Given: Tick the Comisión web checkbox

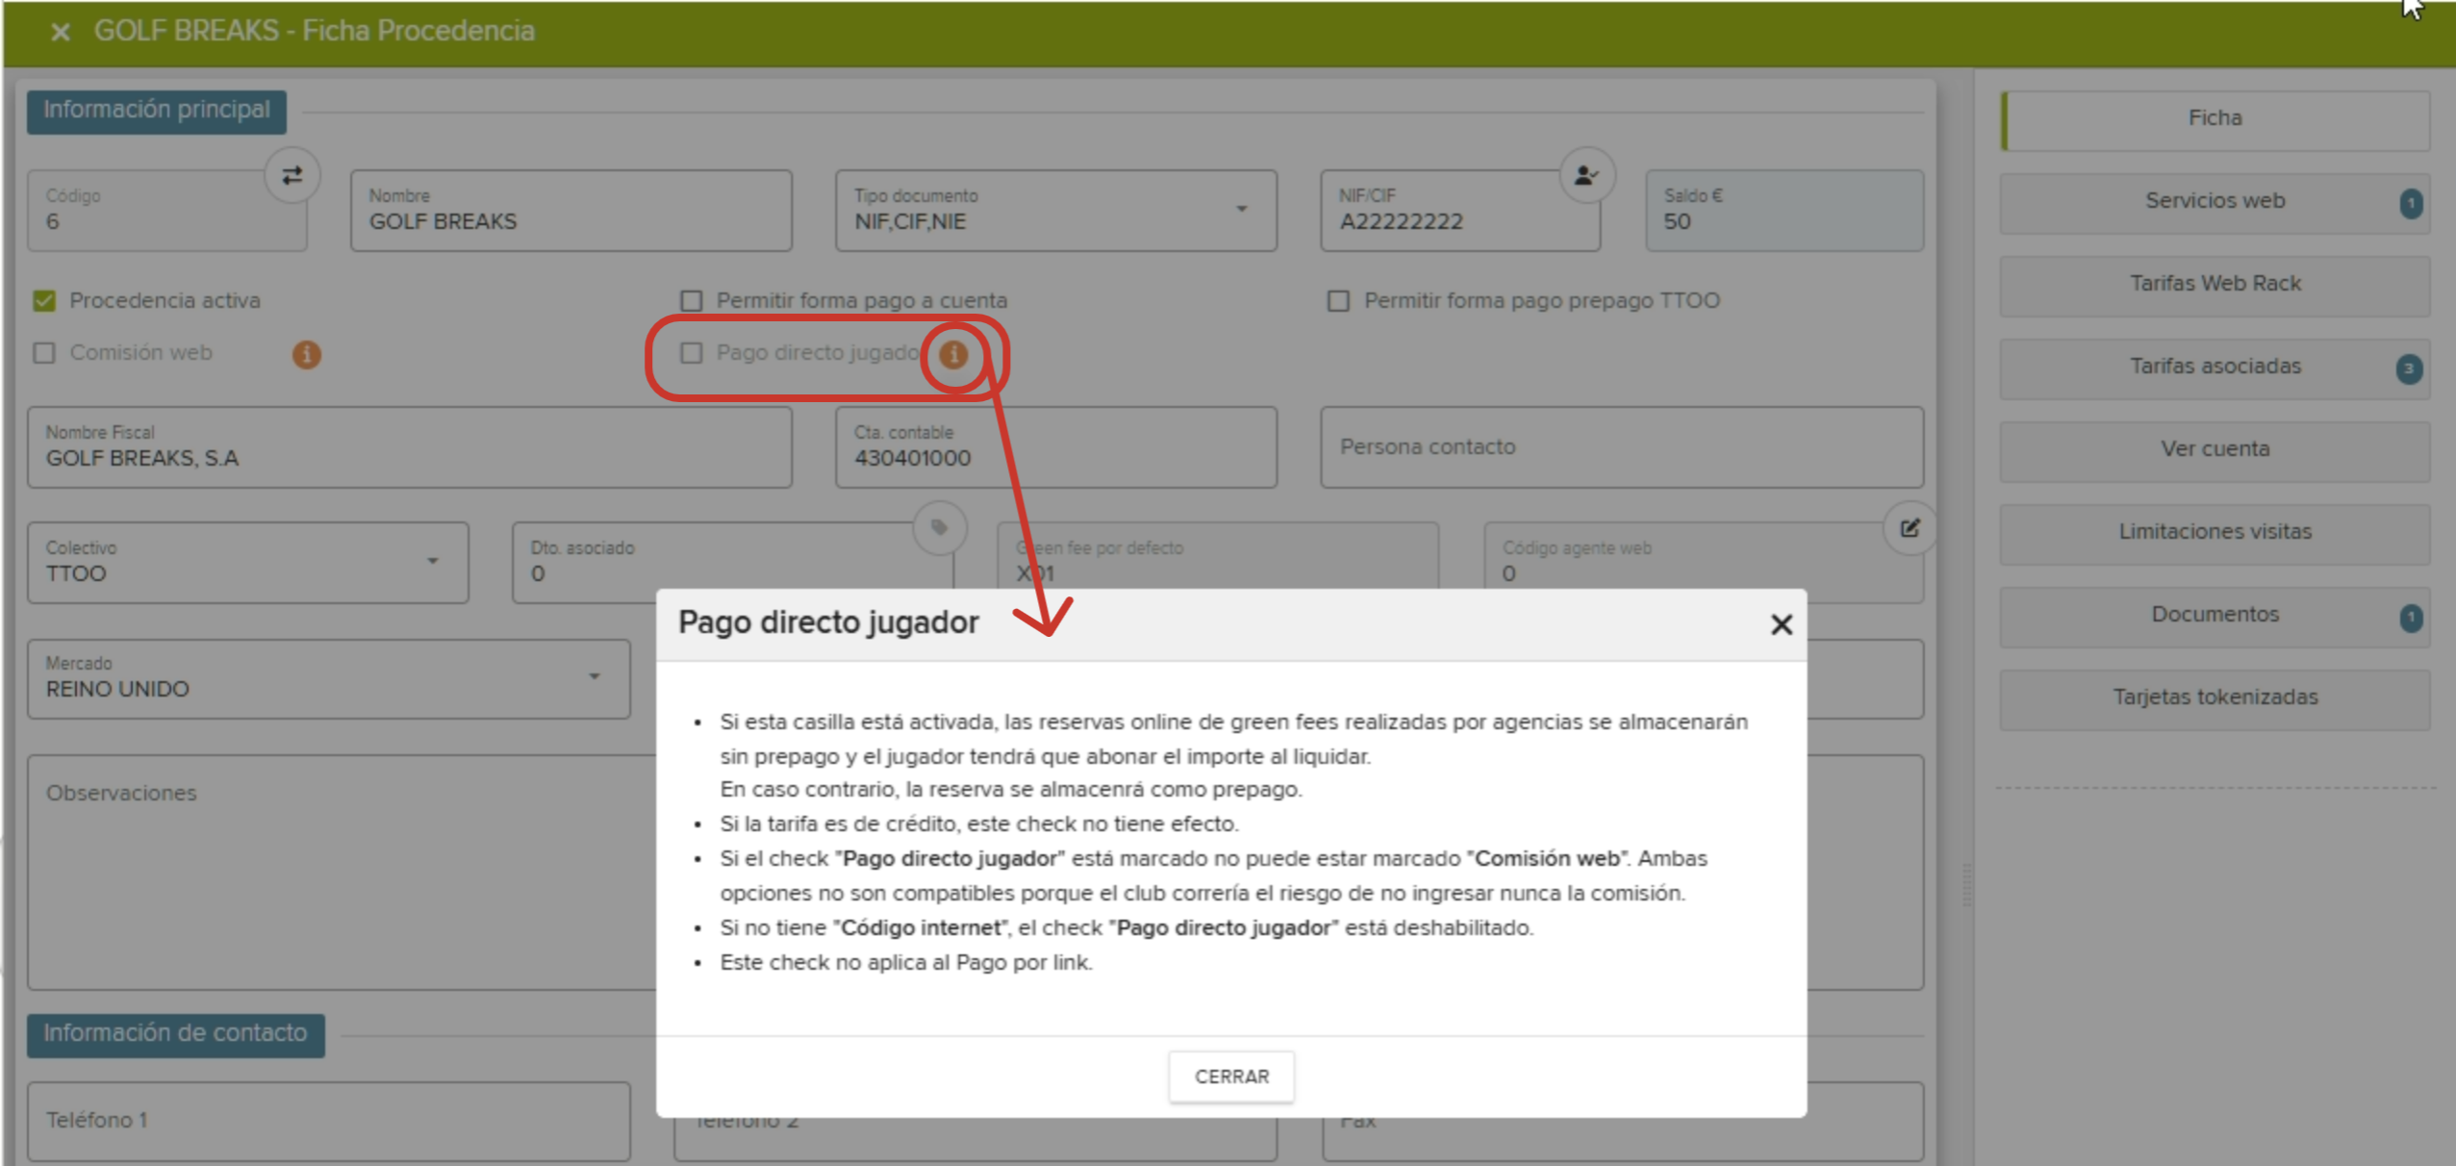Looking at the screenshot, I should [44, 353].
